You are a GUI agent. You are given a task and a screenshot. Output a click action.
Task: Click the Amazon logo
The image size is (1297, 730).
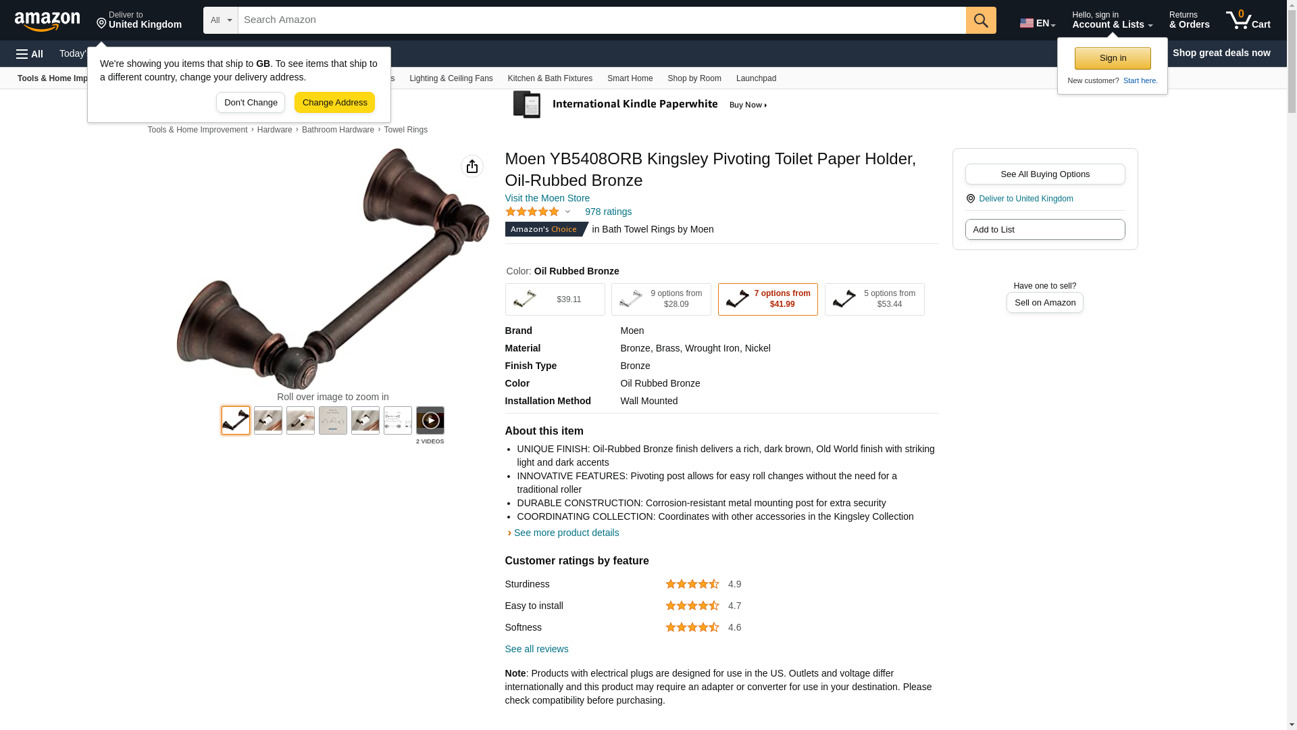(x=47, y=21)
